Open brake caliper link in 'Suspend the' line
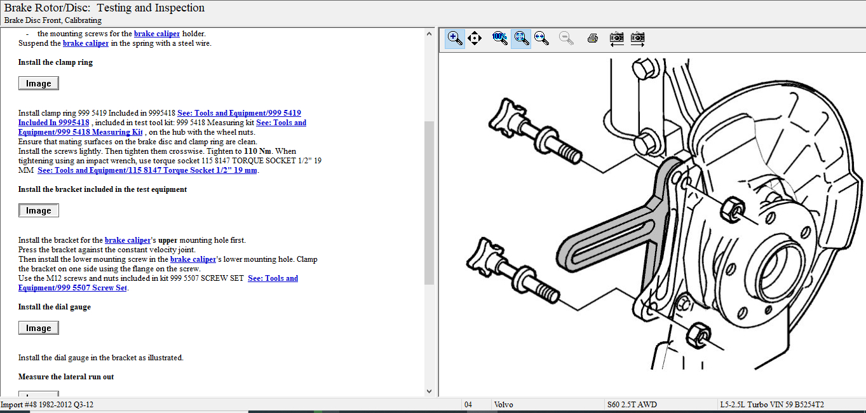866x413 pixels. coord(86,43)
